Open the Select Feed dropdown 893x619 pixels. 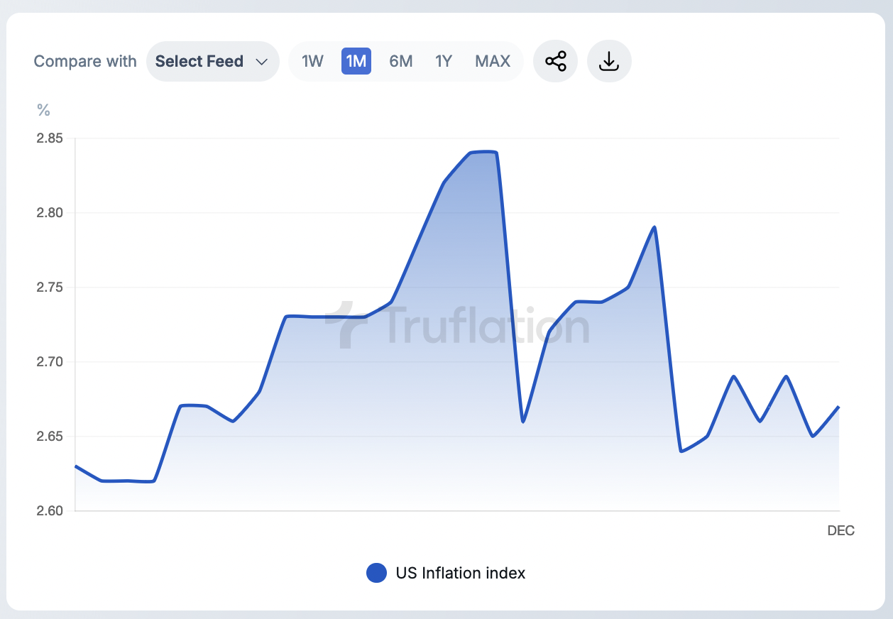point(212,61)
